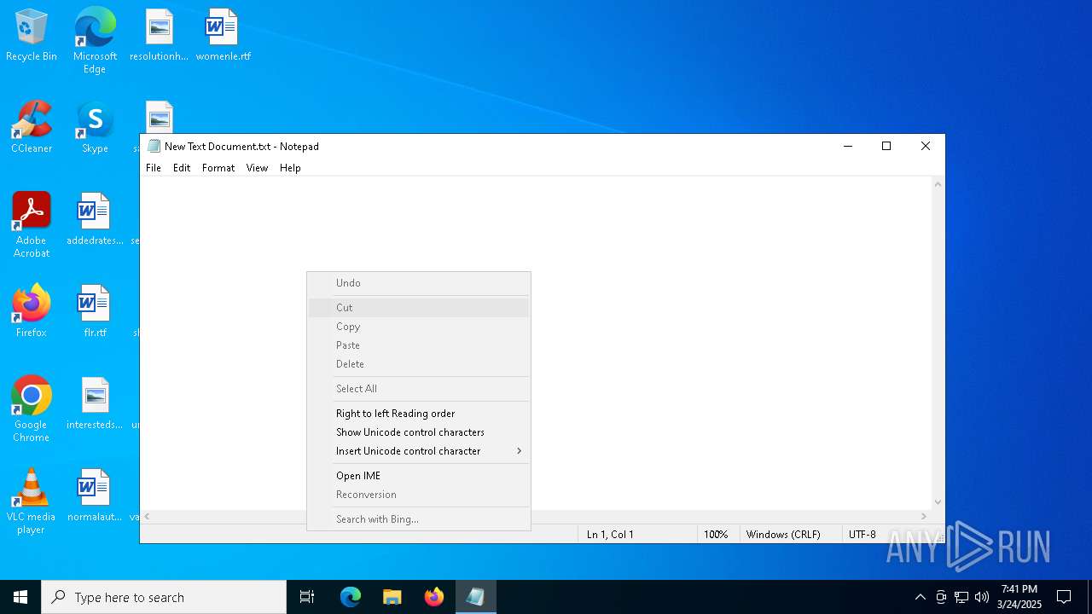Toggle Show Unicode control characters

click(419, 432)
